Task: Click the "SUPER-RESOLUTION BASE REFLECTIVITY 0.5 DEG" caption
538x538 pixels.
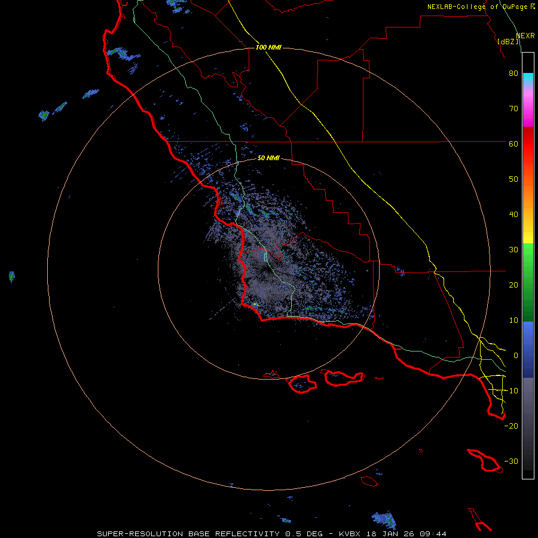Action: click(210, 534)
